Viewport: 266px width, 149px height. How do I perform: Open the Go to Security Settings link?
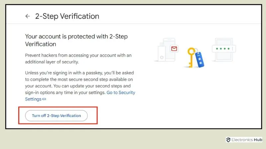[121, 93]
